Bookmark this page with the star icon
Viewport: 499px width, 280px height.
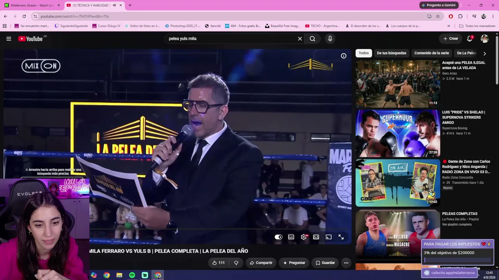438,16
